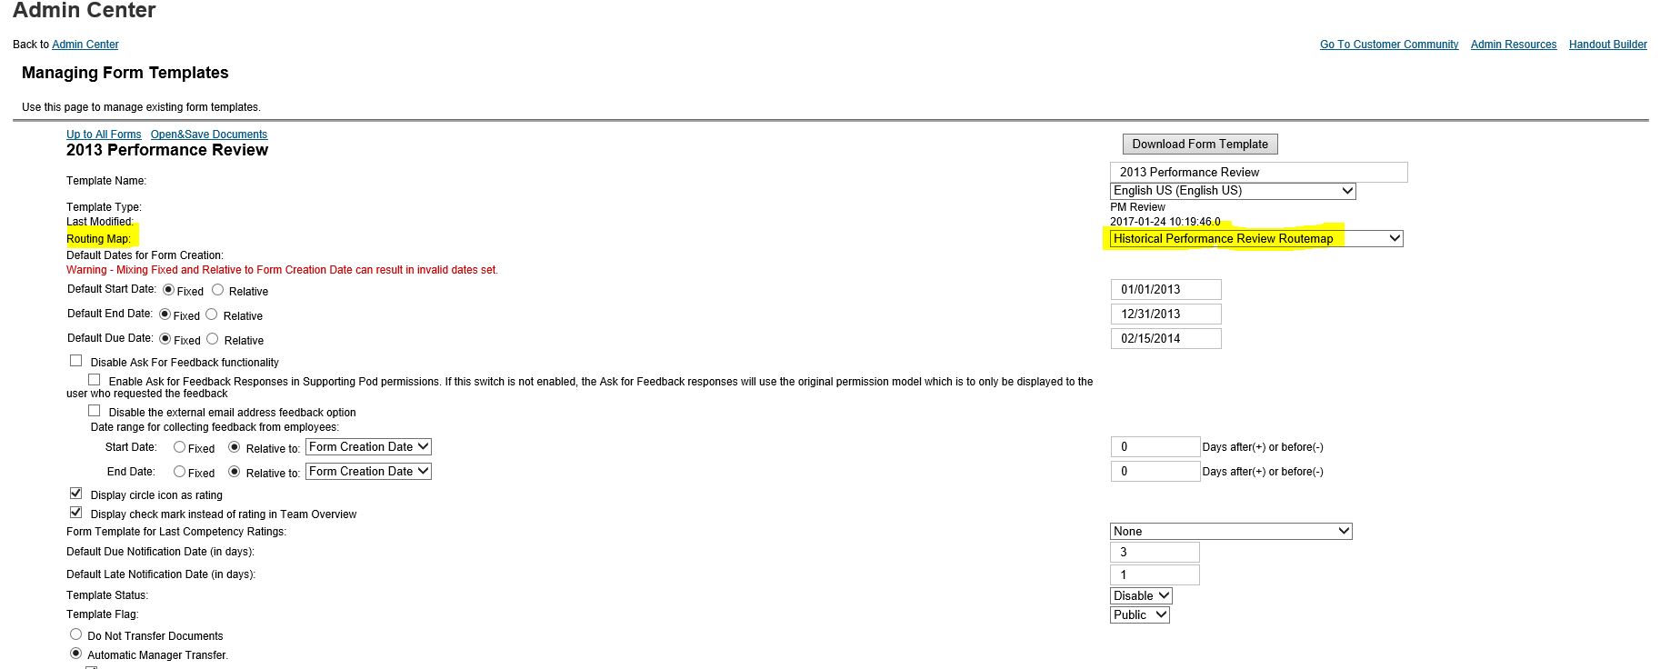Select Fixed for feedback Start Date
Image resolution: width=1660 pixels, height=669 pixels.
click(179, 447)
